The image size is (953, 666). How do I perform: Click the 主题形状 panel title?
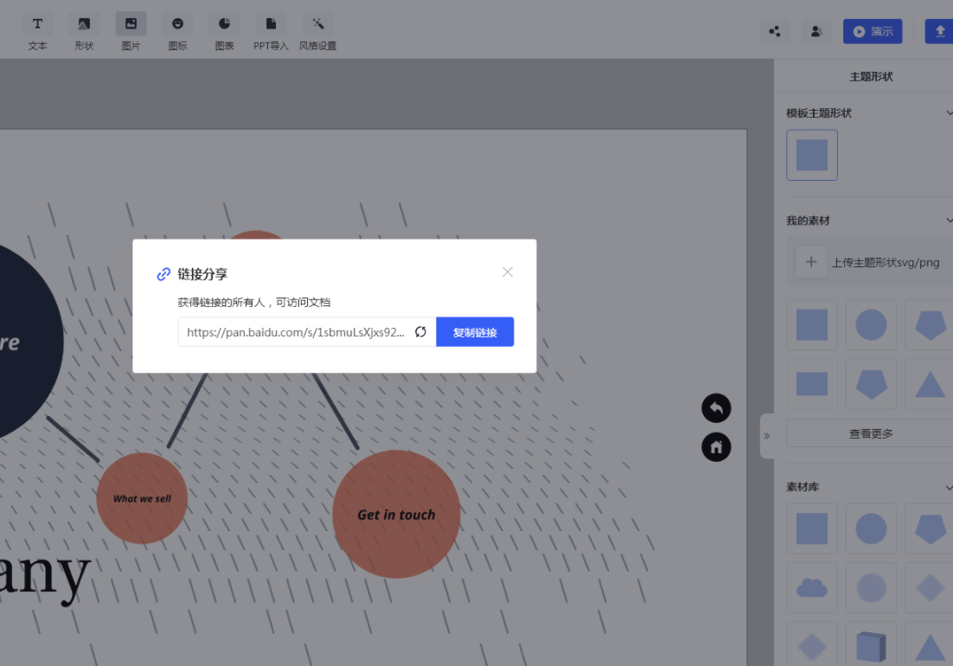pyautogui.click(x=871, y=77)
